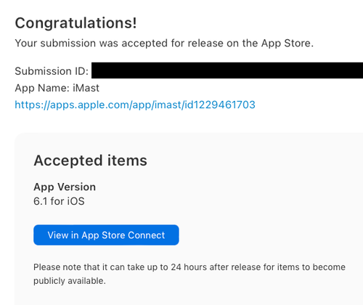Image resolution: width=363 pixels, height=305 pixels.
Task: Click the View in App Store Connect button
Action: coord(106,235)
